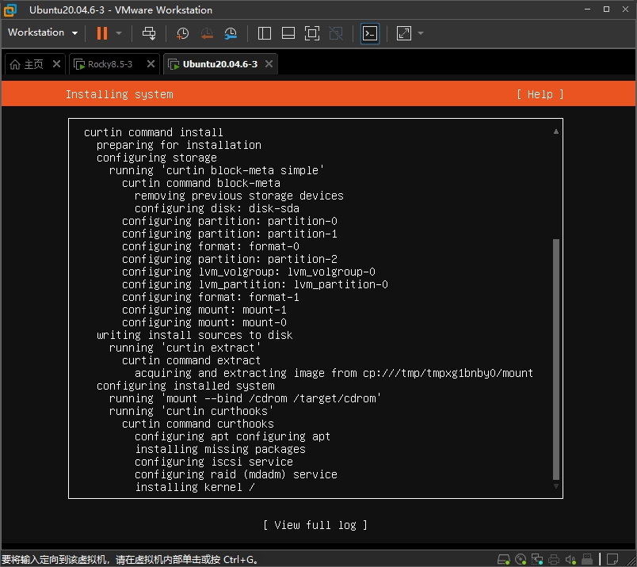Click the Help button in installer header

pyautogui.click(x=540, y=94)
